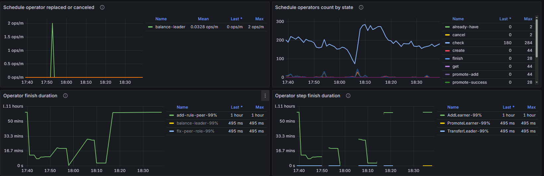Viewport: 544px width, 176px height.
Task: Sort step finish duration legend by Name
Action: pyautogui.click(x=453, y=107)
